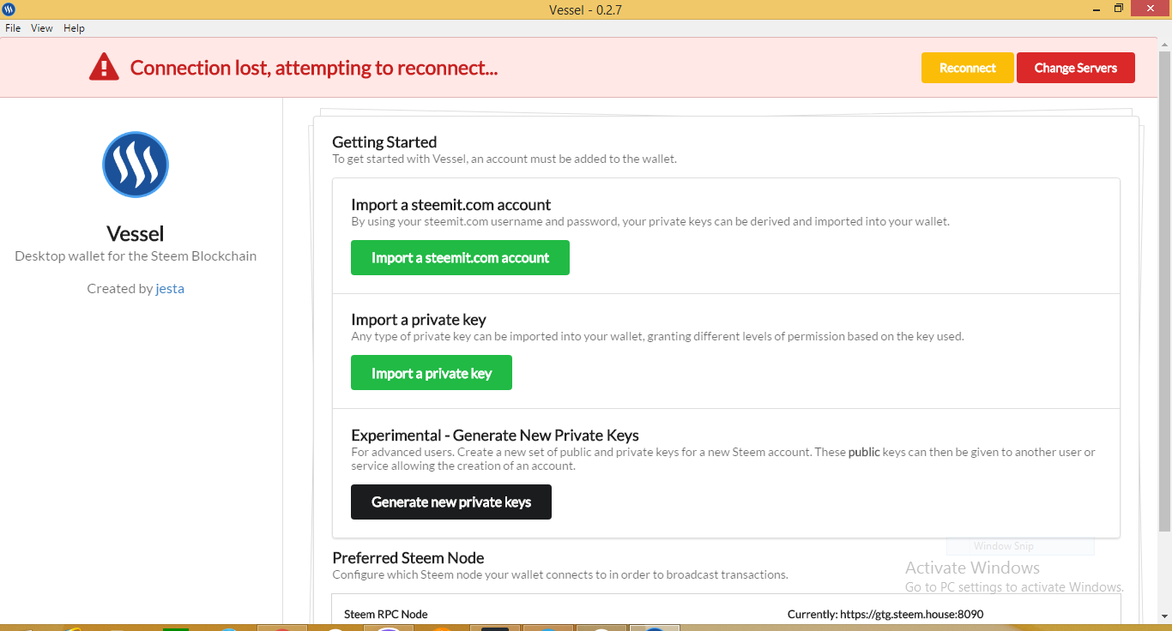The height and width of the screenshot is (631, 1172).
Task: Click Import a steemit.com account button
Action: click(x=460, y=257)
